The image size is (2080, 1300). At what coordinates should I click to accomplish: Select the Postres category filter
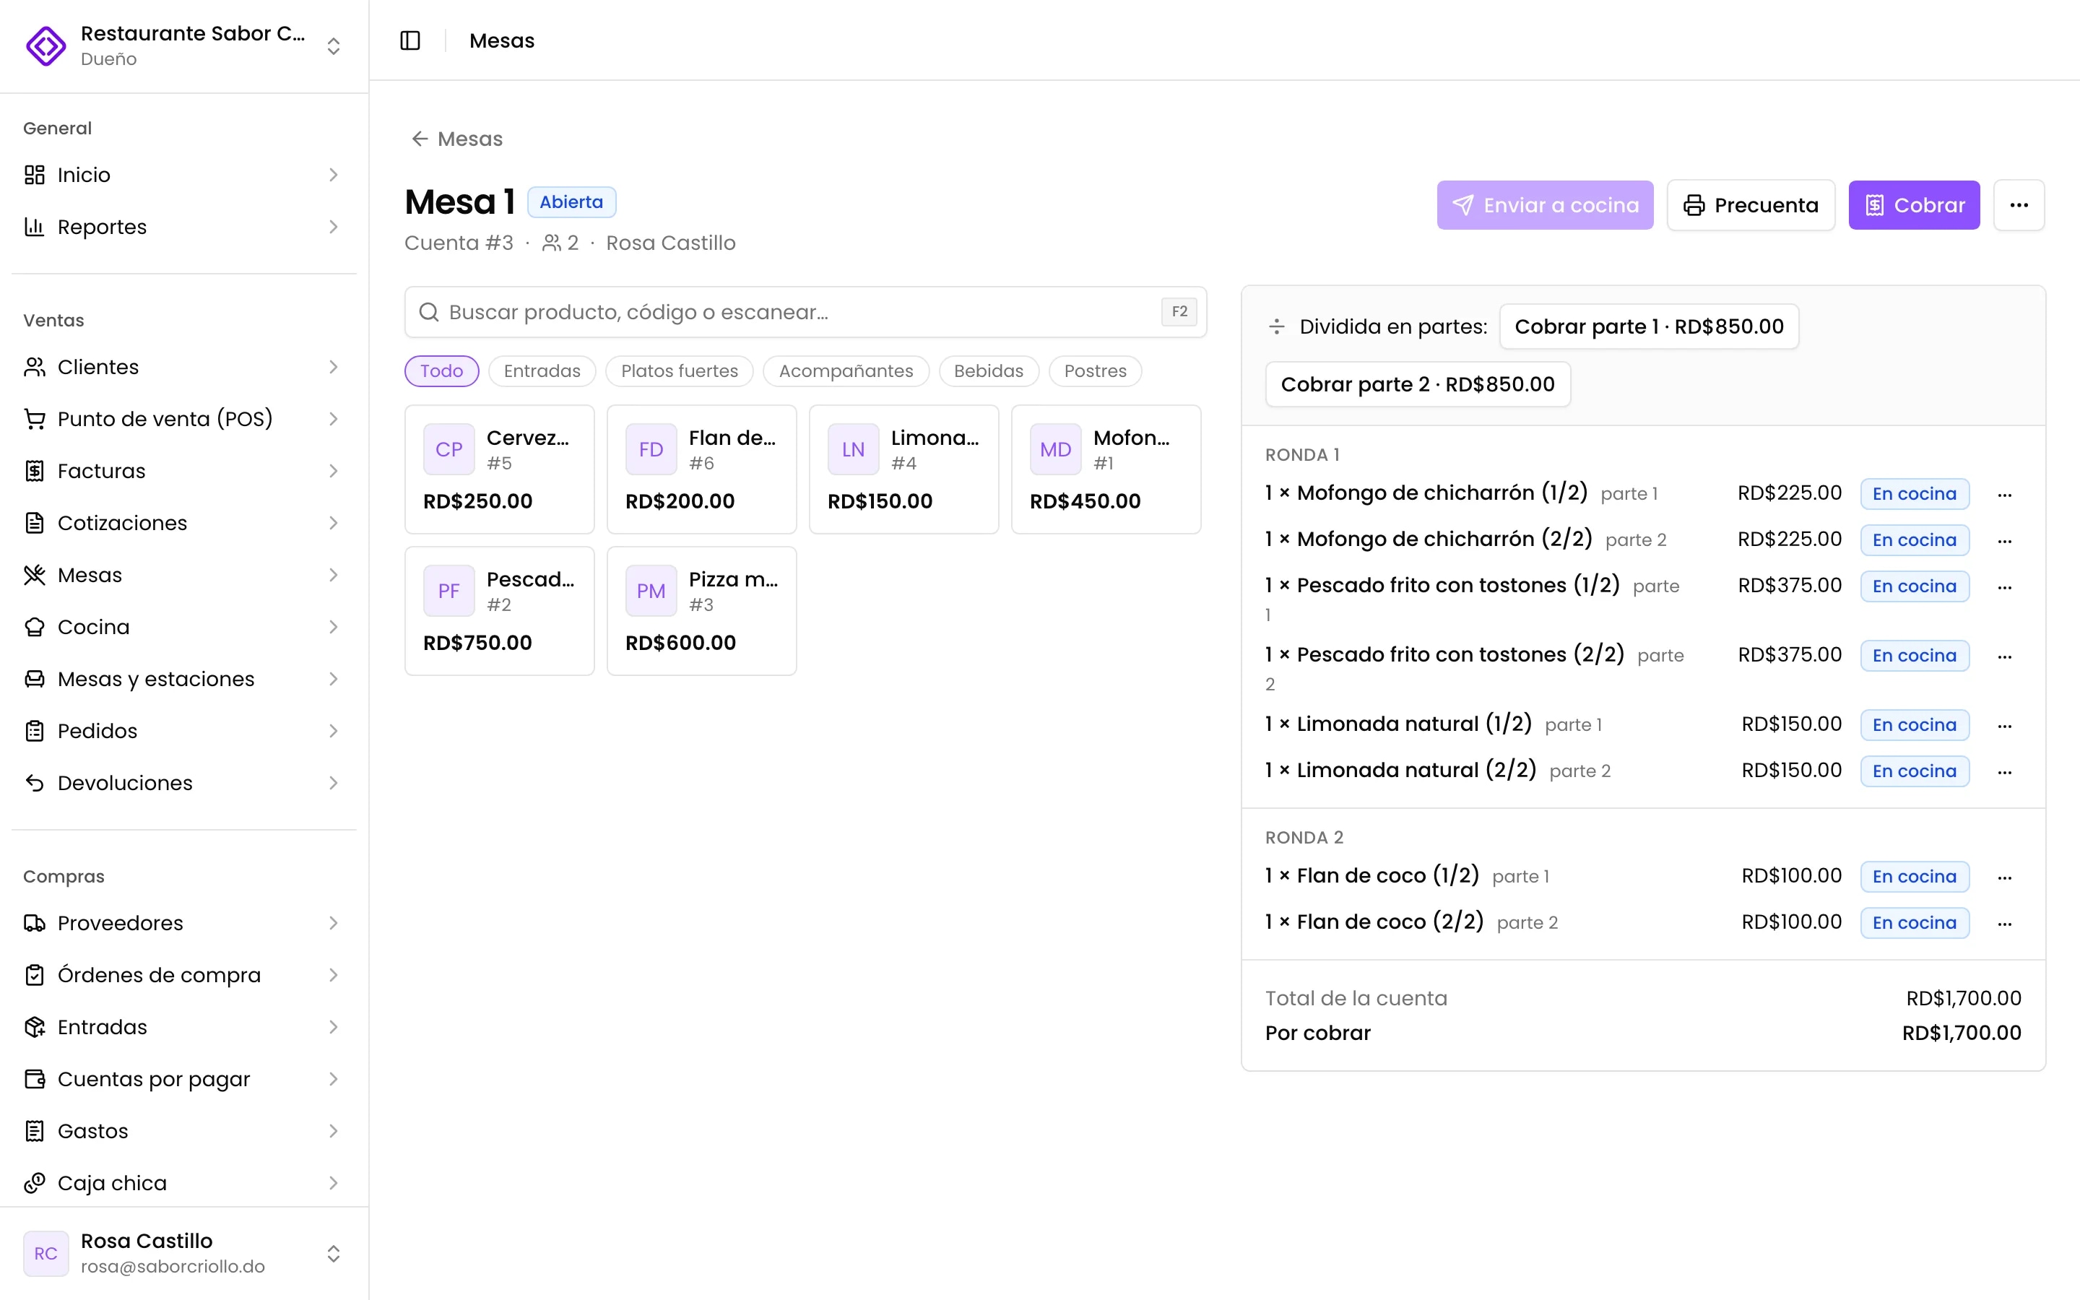[x=1095, y=370]
